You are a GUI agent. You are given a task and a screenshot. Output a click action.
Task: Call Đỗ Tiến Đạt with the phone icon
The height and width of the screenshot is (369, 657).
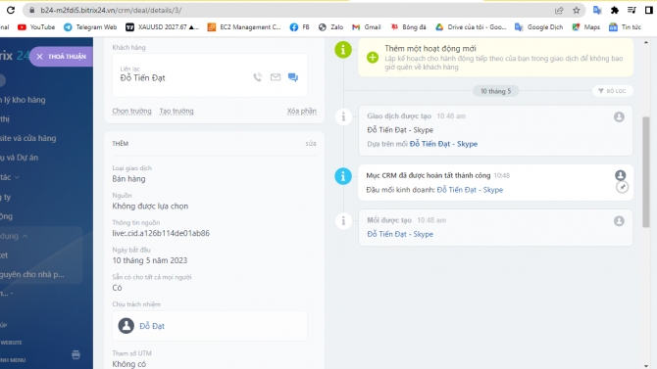[257, 77]
